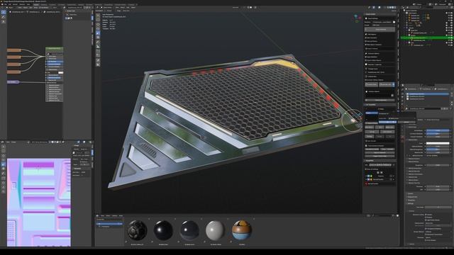454x255 pixels.
Task: Select the Cursor tool in 3D viewport toolbar
Action: pos(98,21)
